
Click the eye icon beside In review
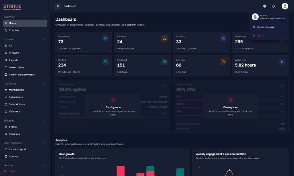(x=6, y=53)
